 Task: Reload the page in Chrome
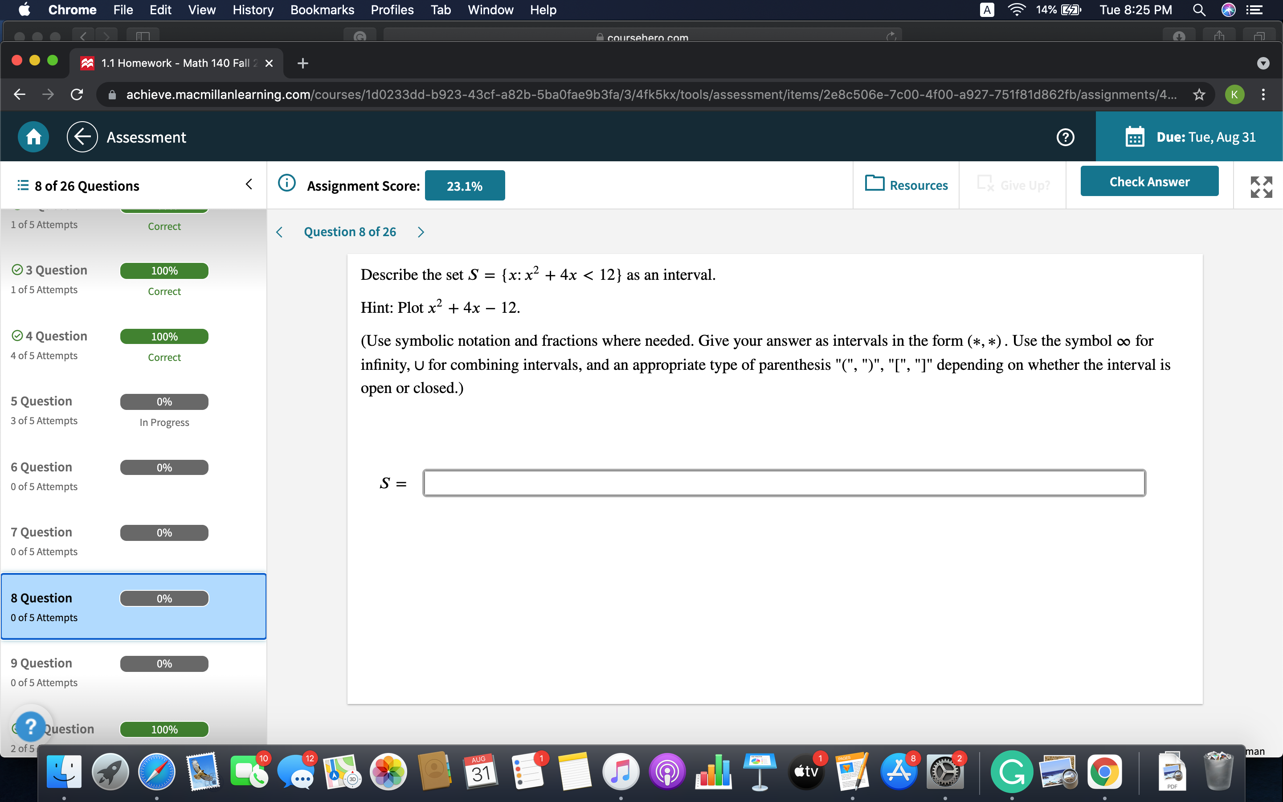(x=77, y=94)
